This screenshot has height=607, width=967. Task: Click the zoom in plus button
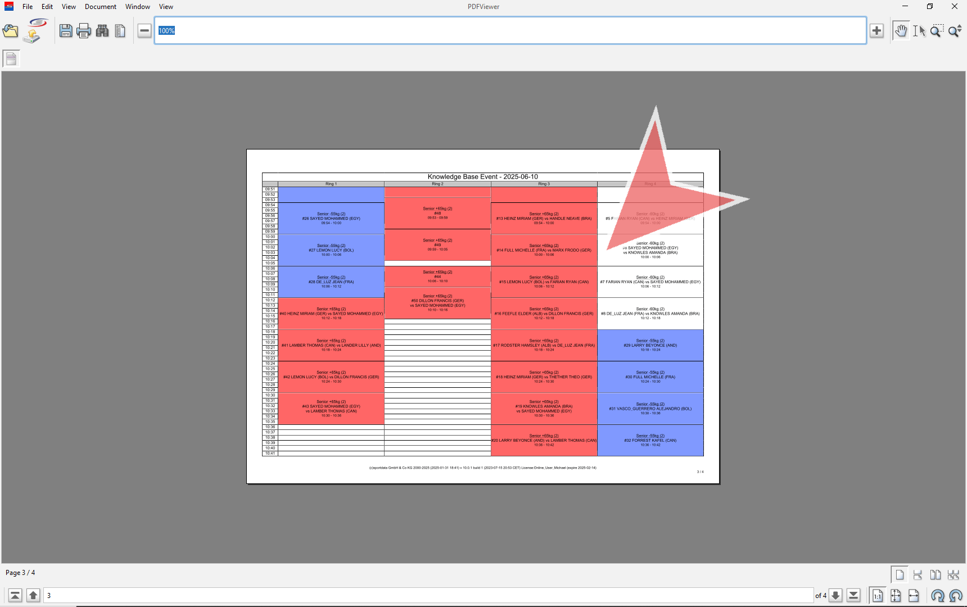(876, 31)
